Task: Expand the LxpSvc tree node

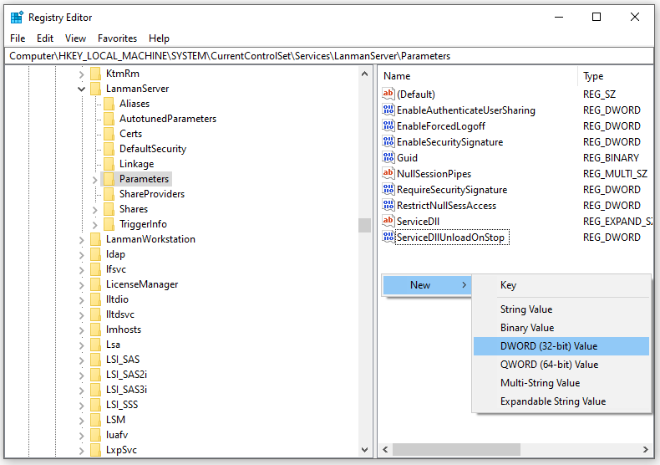Action: 81,450
